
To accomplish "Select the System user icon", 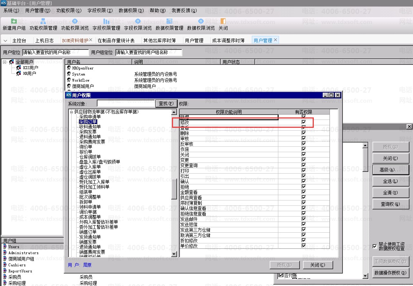I will click(x=69, y=74).
